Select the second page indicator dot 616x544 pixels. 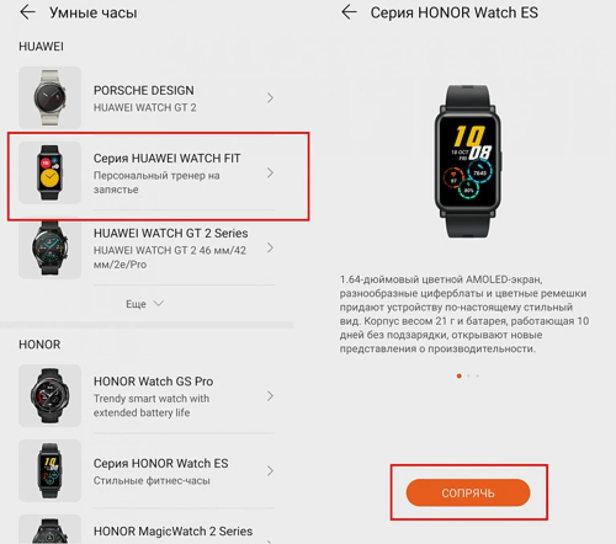(x=468, y=376)
